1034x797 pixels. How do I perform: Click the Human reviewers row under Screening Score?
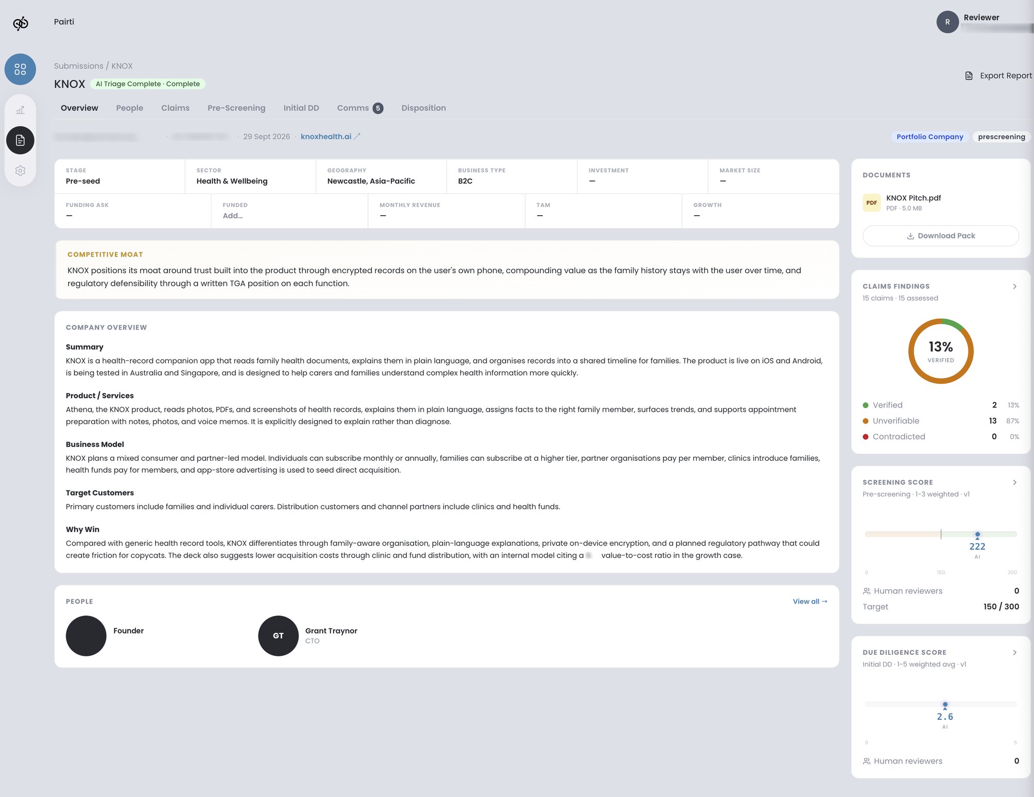[940, 591]
